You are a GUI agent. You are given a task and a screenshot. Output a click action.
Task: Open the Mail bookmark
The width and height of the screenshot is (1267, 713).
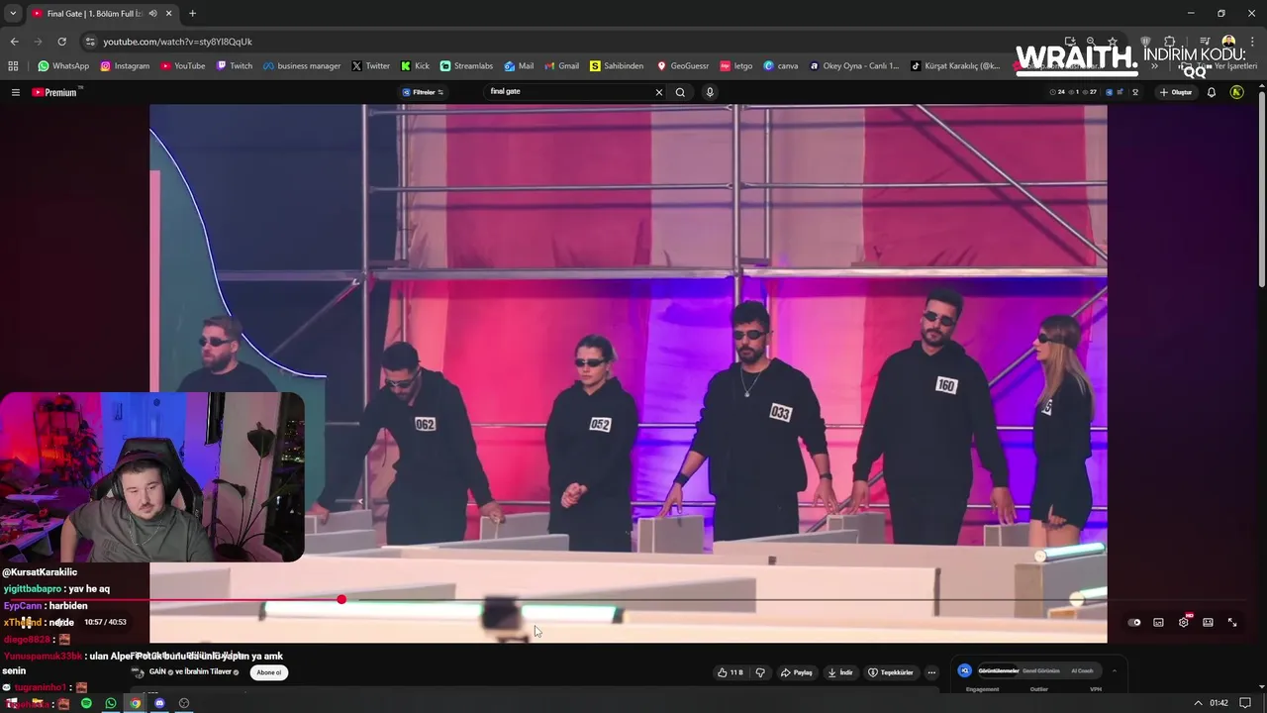(x=519, y=66)
